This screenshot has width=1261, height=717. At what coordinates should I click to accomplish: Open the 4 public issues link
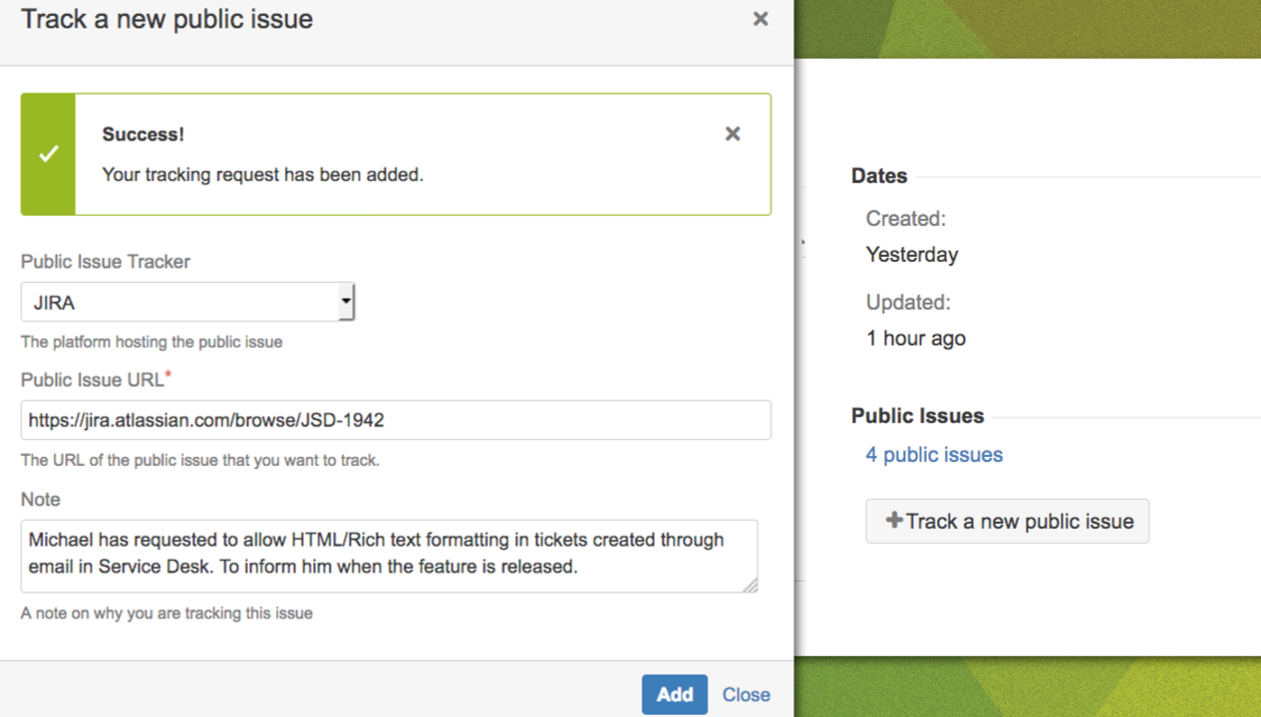tap(934, 455)
